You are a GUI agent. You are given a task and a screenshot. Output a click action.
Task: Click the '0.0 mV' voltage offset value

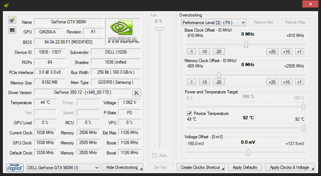(x=248, y=142)
